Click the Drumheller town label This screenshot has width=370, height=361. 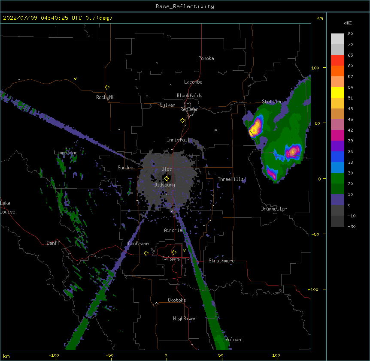click(274, 209)
